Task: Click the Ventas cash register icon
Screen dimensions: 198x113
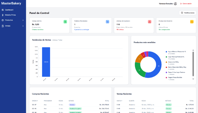Action: tap(3, 26)
